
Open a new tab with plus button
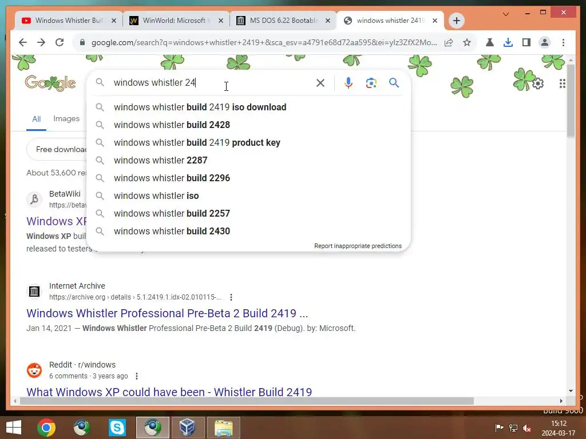[456, 21]
